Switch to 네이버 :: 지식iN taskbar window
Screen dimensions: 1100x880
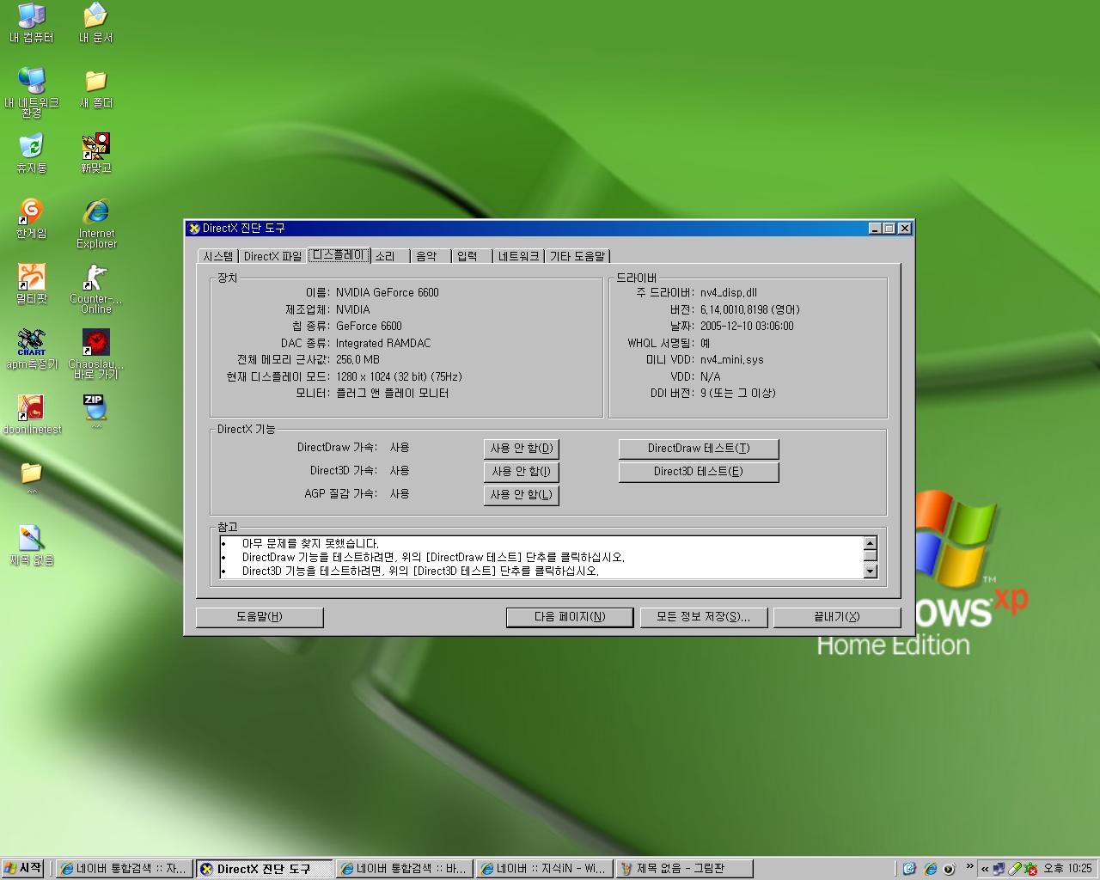tap(544, 870)
